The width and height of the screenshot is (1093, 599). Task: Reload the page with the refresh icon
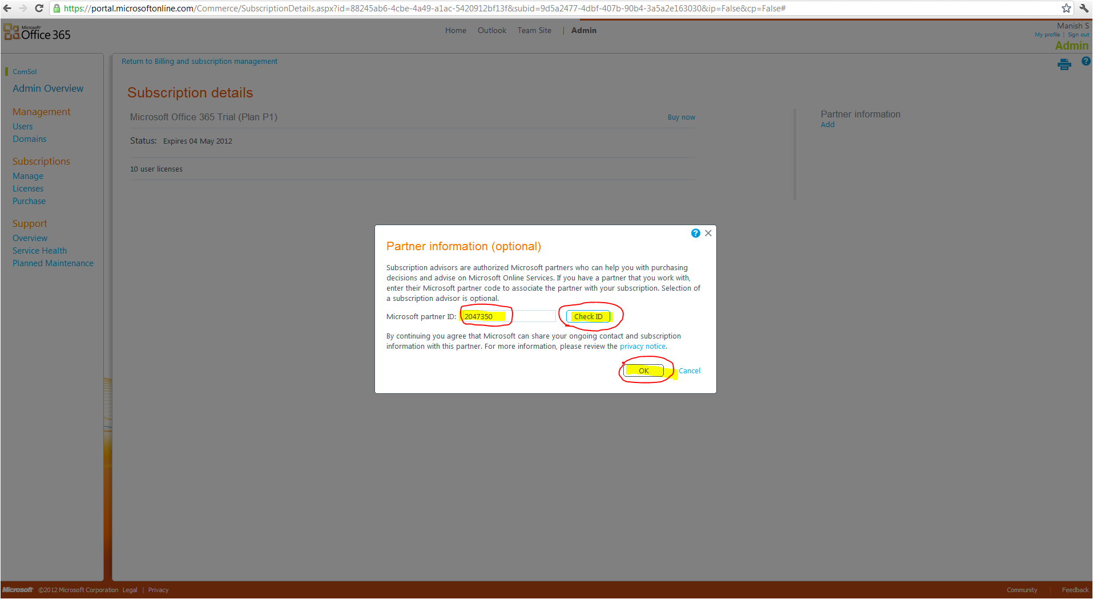pyautogui.click(x=39, y=9)
